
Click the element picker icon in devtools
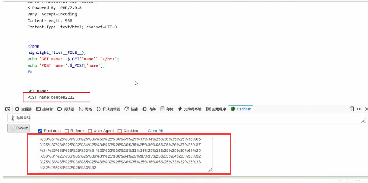[x=8, y=109]
